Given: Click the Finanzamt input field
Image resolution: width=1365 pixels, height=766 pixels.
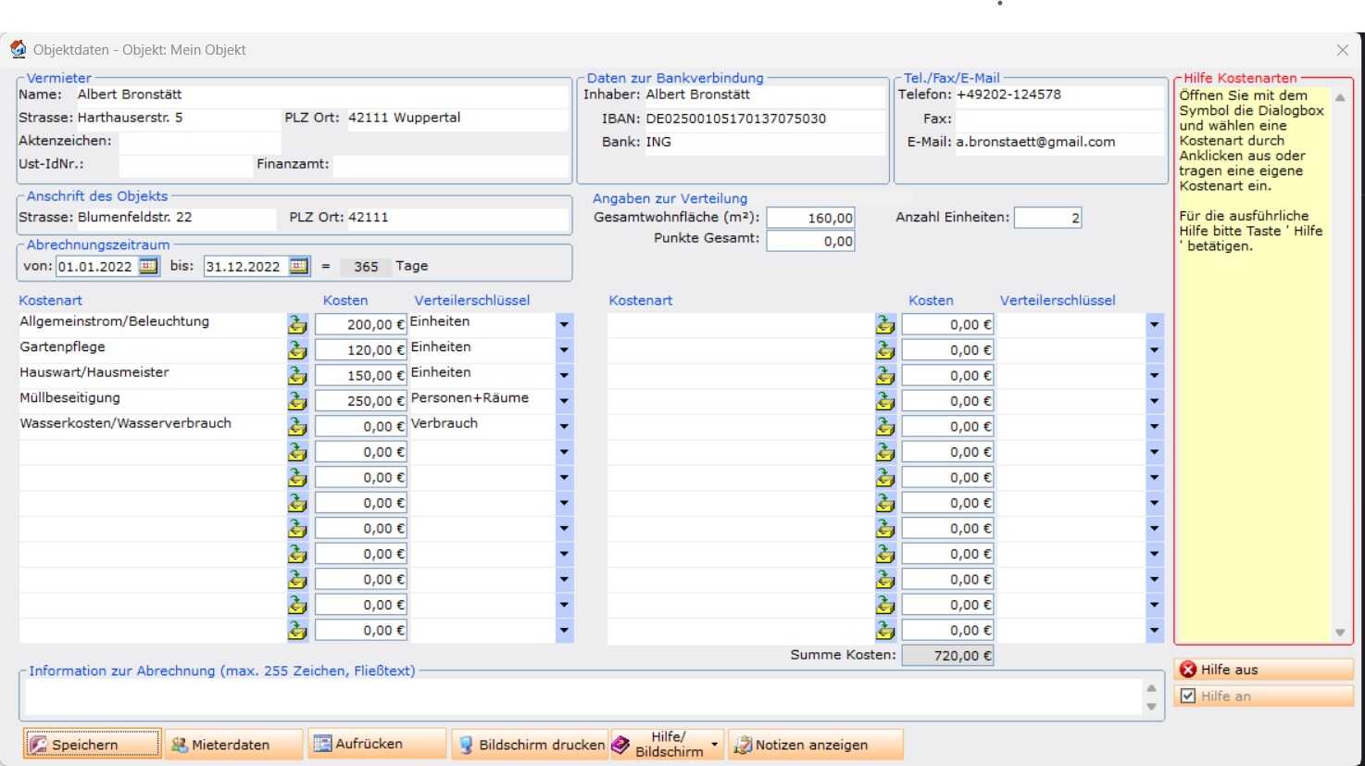Looking at the screenshot, I should tap(450, 165).
